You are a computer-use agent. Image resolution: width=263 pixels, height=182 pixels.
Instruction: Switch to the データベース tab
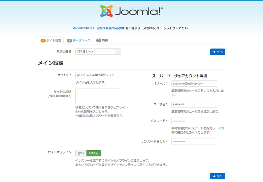(81, 40)
